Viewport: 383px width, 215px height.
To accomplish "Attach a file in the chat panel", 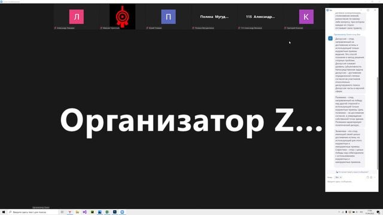I will [x=367, y=177].
